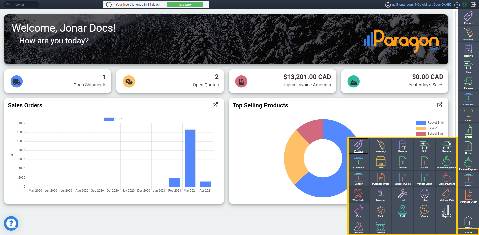Screen dimensions: 479x235
Task: Open the RMA module
Action: (403, 211)
